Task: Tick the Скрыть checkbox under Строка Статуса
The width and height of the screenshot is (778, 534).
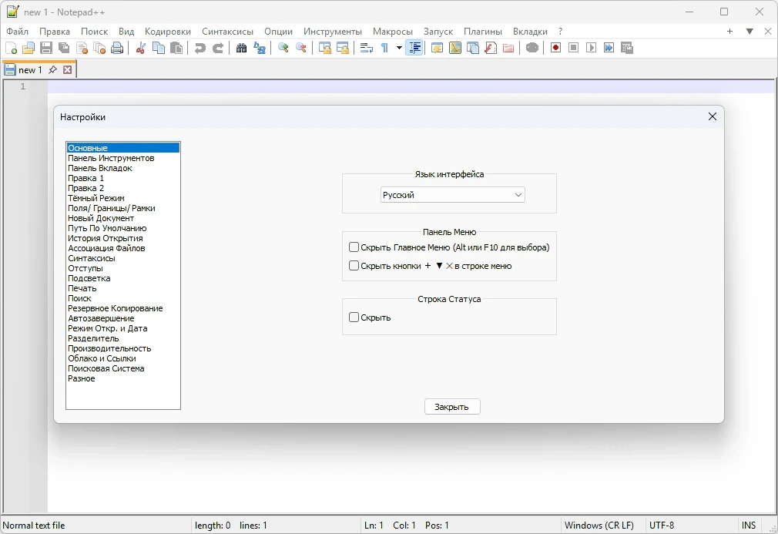Action: coord(354,317)
